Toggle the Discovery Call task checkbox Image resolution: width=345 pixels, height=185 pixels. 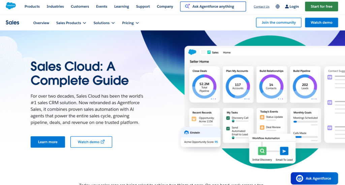click(x=228, y=118)
